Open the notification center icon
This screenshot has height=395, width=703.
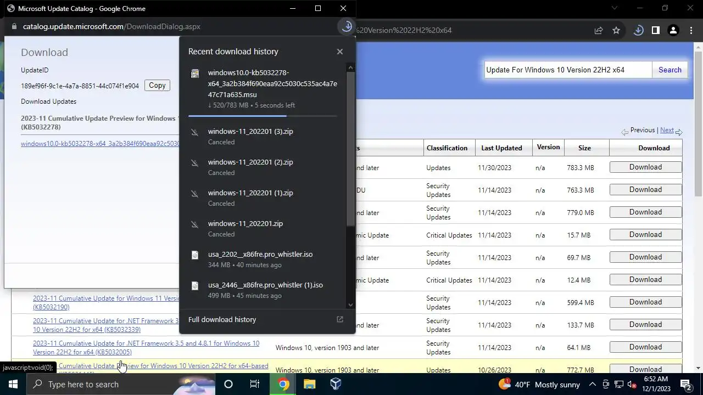click(x=686, y=384)
